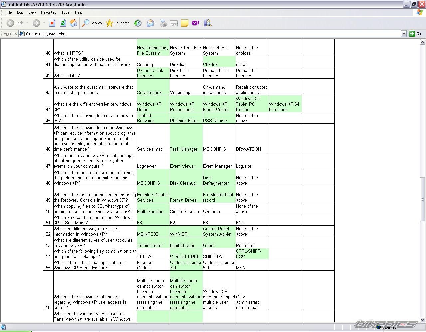Expand the address bar dropdown list

pyautogui.click(x=404, y=34)
